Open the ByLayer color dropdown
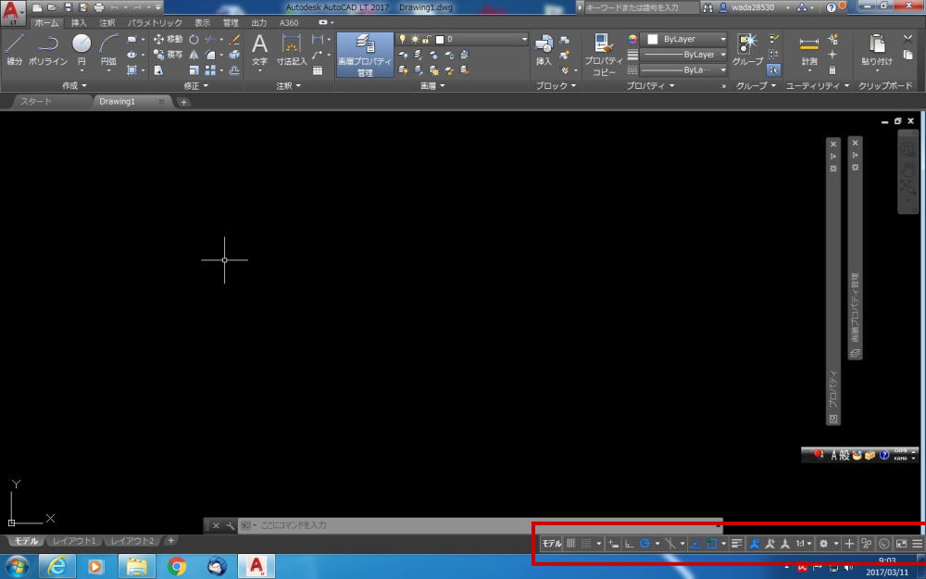The width and height of the screenshot is (926, 579). (x=685, y=39)
